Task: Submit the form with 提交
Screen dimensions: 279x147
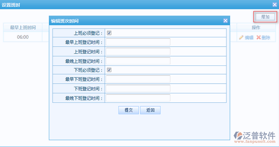Action: pos(129,110)
